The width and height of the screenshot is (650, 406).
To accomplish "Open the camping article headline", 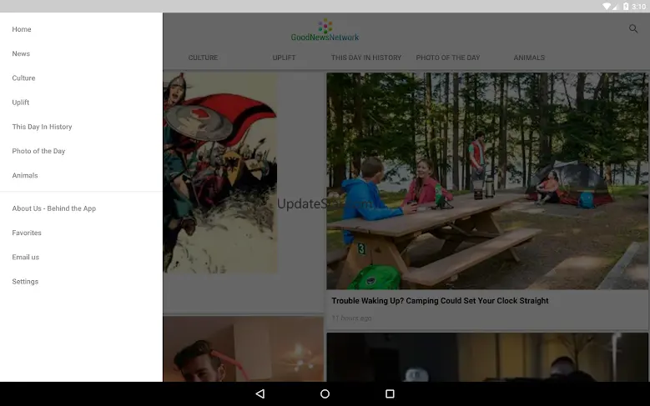I will (440, 301).
